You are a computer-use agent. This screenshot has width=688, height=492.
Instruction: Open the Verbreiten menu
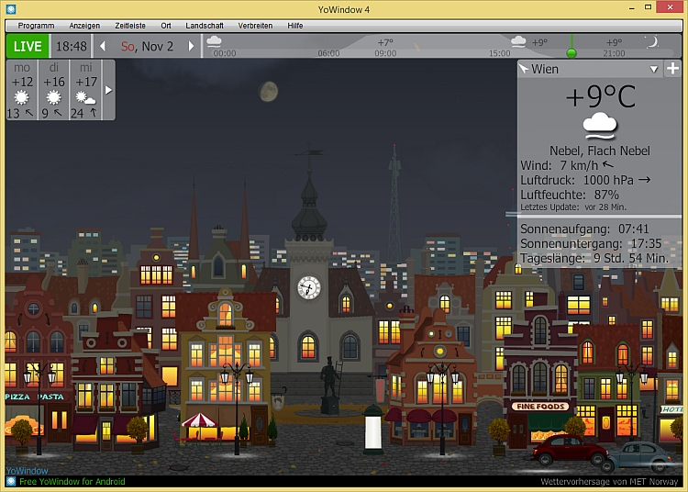point(255,26)
